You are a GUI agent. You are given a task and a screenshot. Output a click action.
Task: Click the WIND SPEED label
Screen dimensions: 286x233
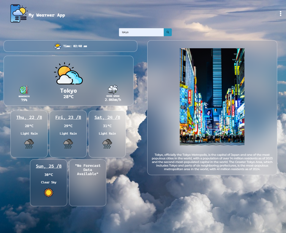click(113, 96)
